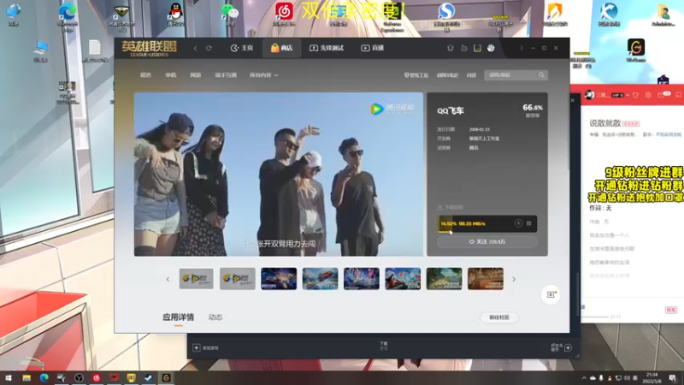Screen dimensions: 684x385
Task: Select the 网游 store category
Action: [196, 75]
